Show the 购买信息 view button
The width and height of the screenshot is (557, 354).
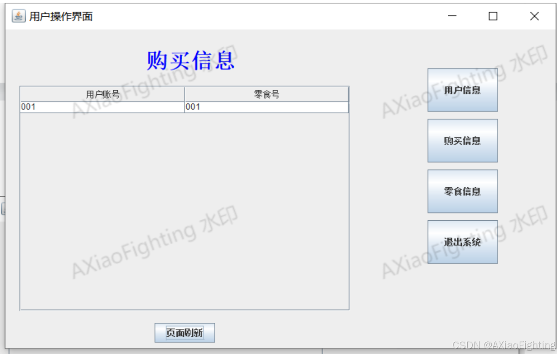(463, 141)
